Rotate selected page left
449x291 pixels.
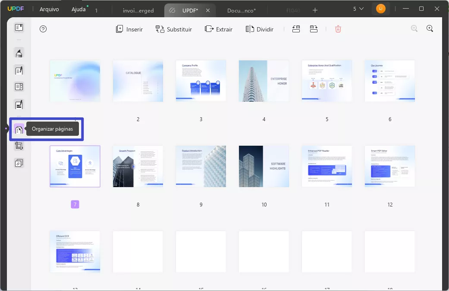click(x=296, y=28)
